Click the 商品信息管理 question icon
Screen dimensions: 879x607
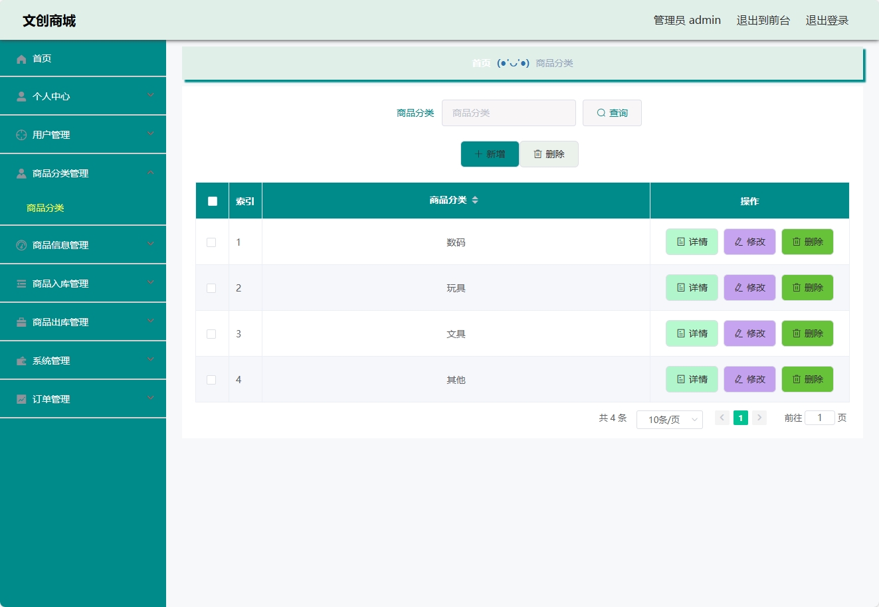pos(21,244)
